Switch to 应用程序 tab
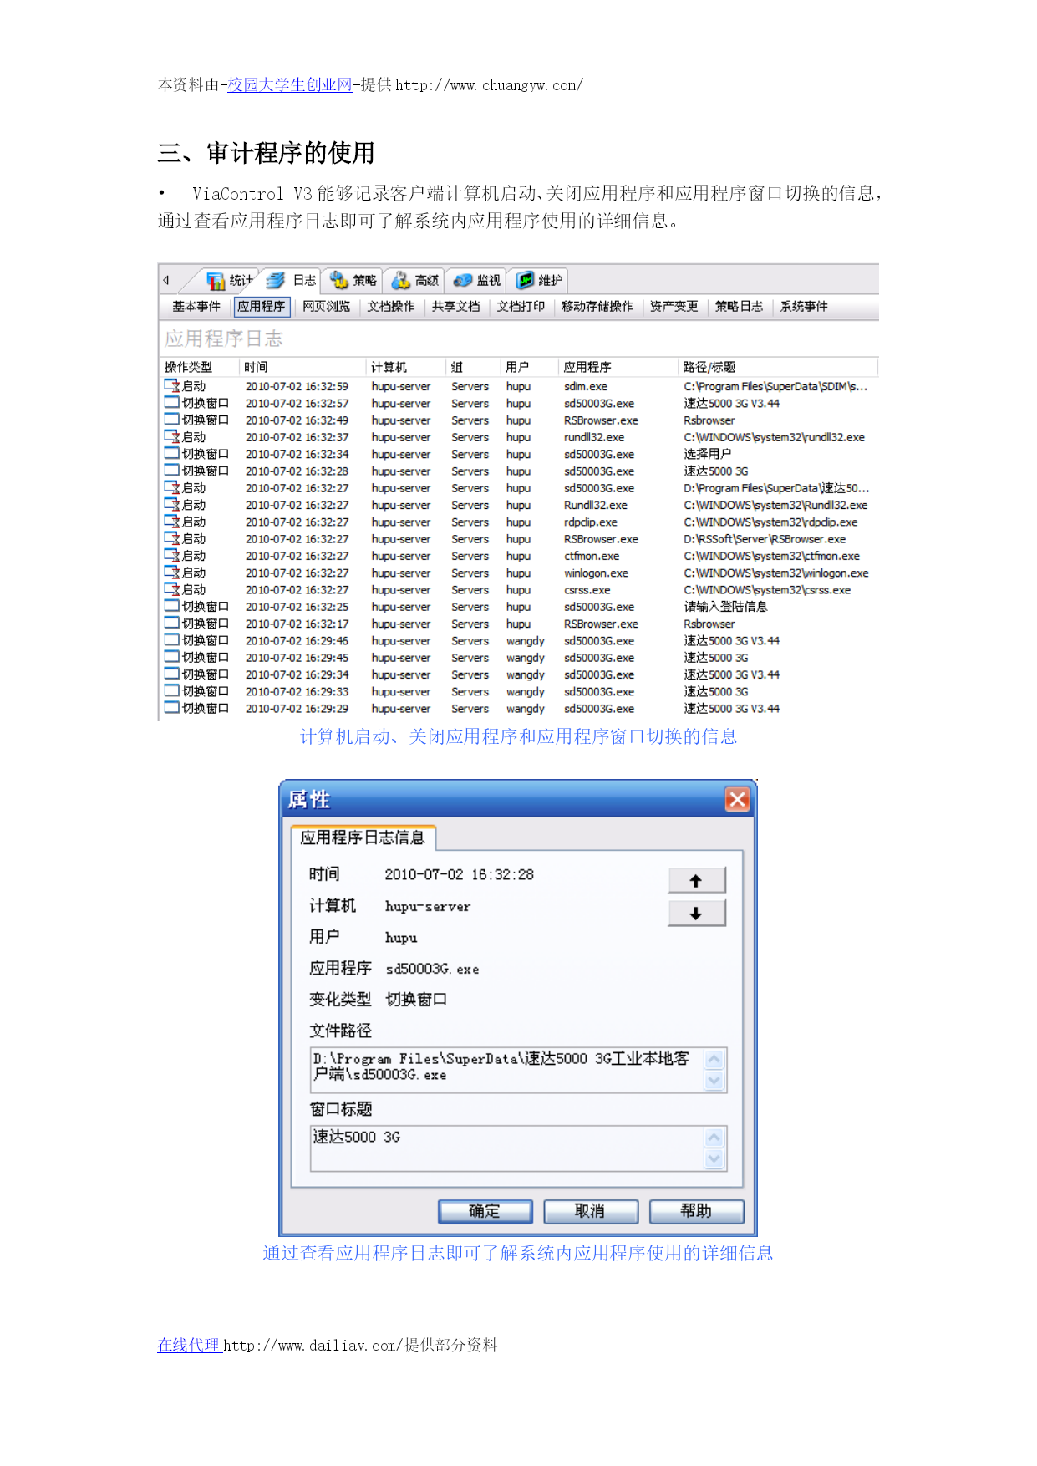The height and width of the screenshot is (1466, 1037). pos(262,307)
